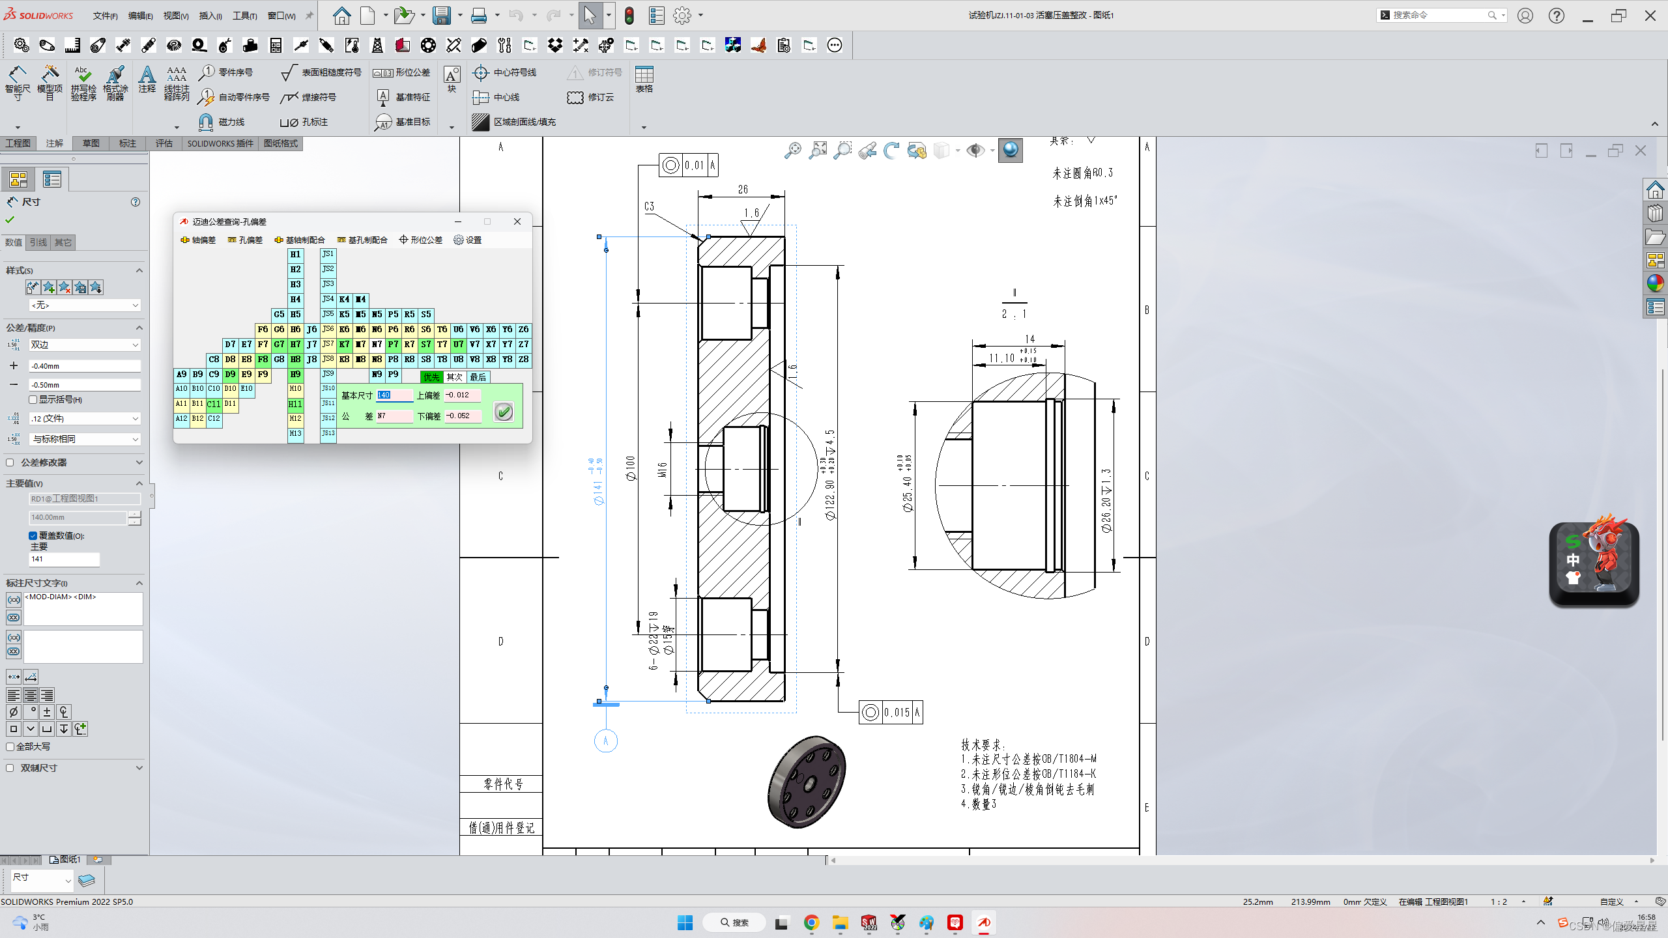Open the tolerance type dropdown showing 双边
Image resolution: width=1668 pixels, height=938 pixels.
click(84, 345)
